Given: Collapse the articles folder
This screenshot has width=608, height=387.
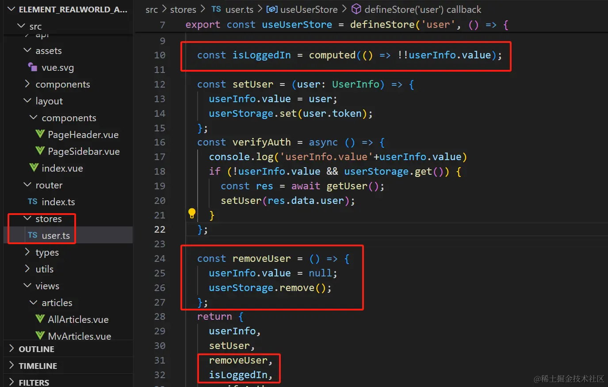Looking at the screenshot, I should 34,303.
